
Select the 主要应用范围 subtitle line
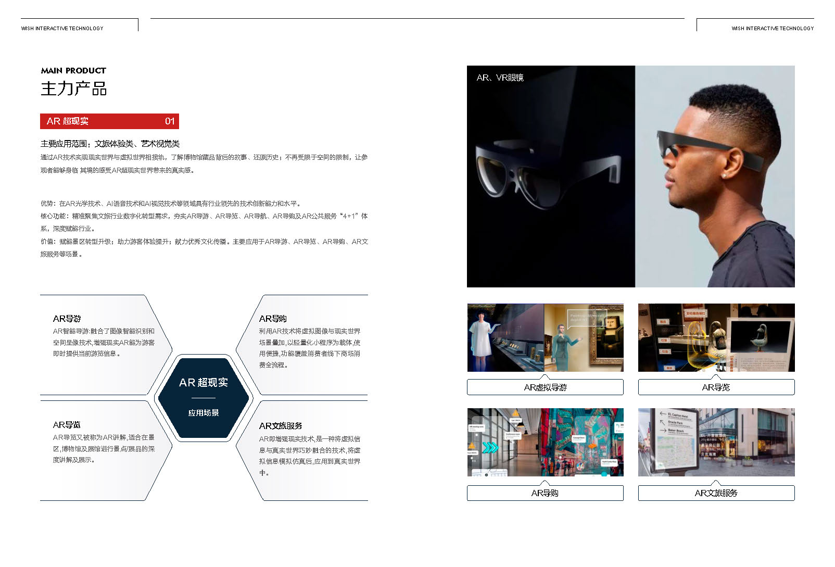click(x=110, y=144)
